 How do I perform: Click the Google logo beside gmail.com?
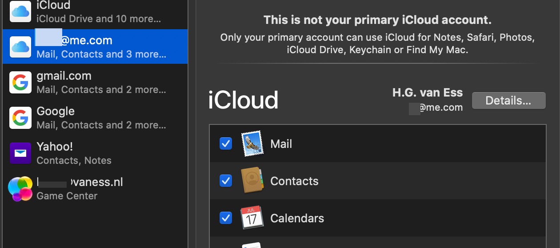[x=20, y=82]
